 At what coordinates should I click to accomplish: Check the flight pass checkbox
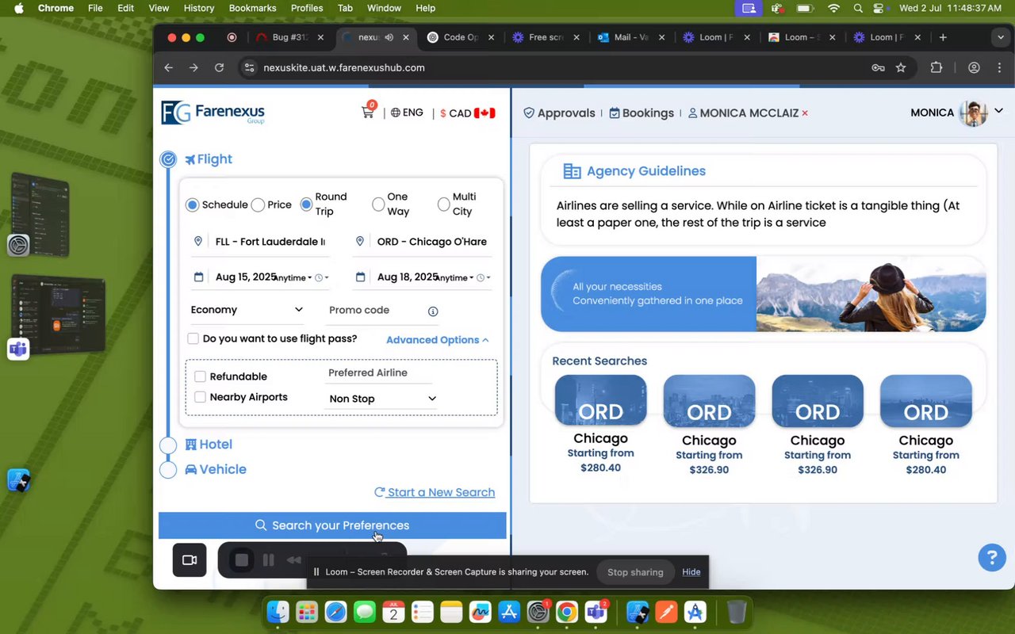coord(193,339)
